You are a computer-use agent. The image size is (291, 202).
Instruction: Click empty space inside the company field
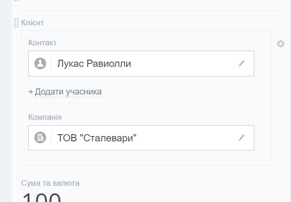coord(191,138)
